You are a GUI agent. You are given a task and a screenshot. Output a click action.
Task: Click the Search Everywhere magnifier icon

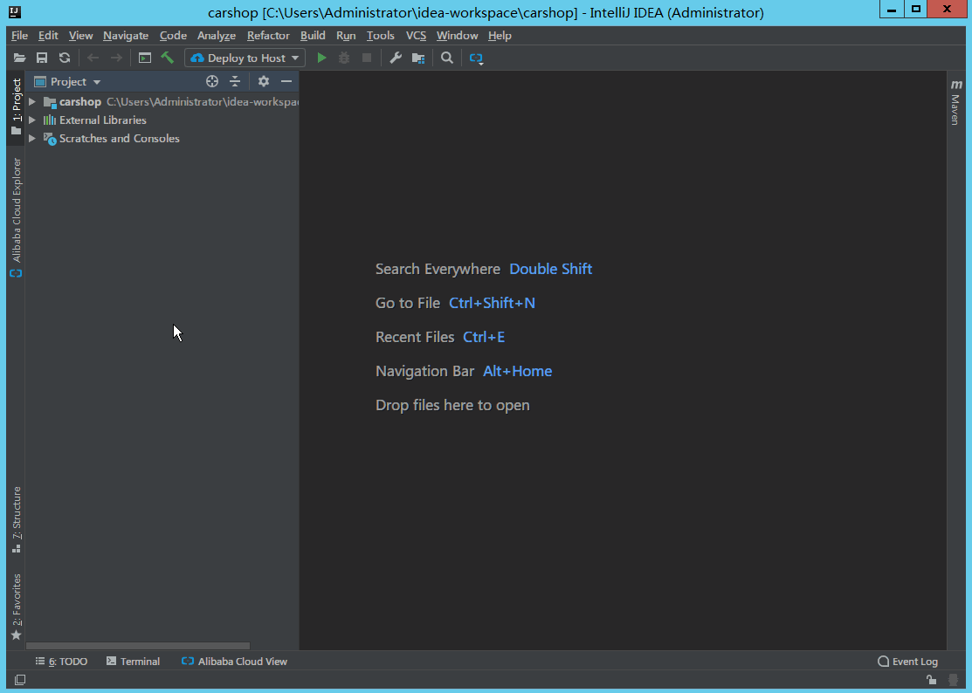447,58
